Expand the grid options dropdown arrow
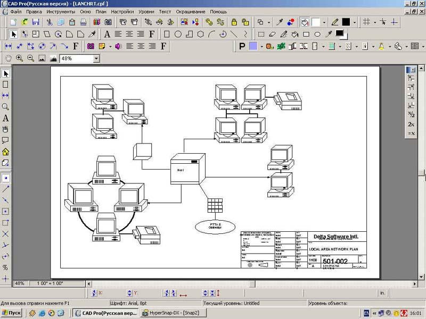Image resolution: width=426 pixels, height=319 pixels. click(375, 22)
